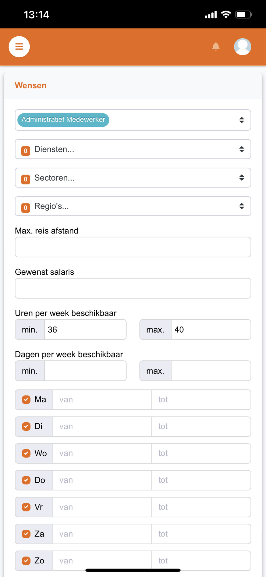Toggle the Zo day checkbox
This screenshot has height=577, width=266.
click(26, 561)
